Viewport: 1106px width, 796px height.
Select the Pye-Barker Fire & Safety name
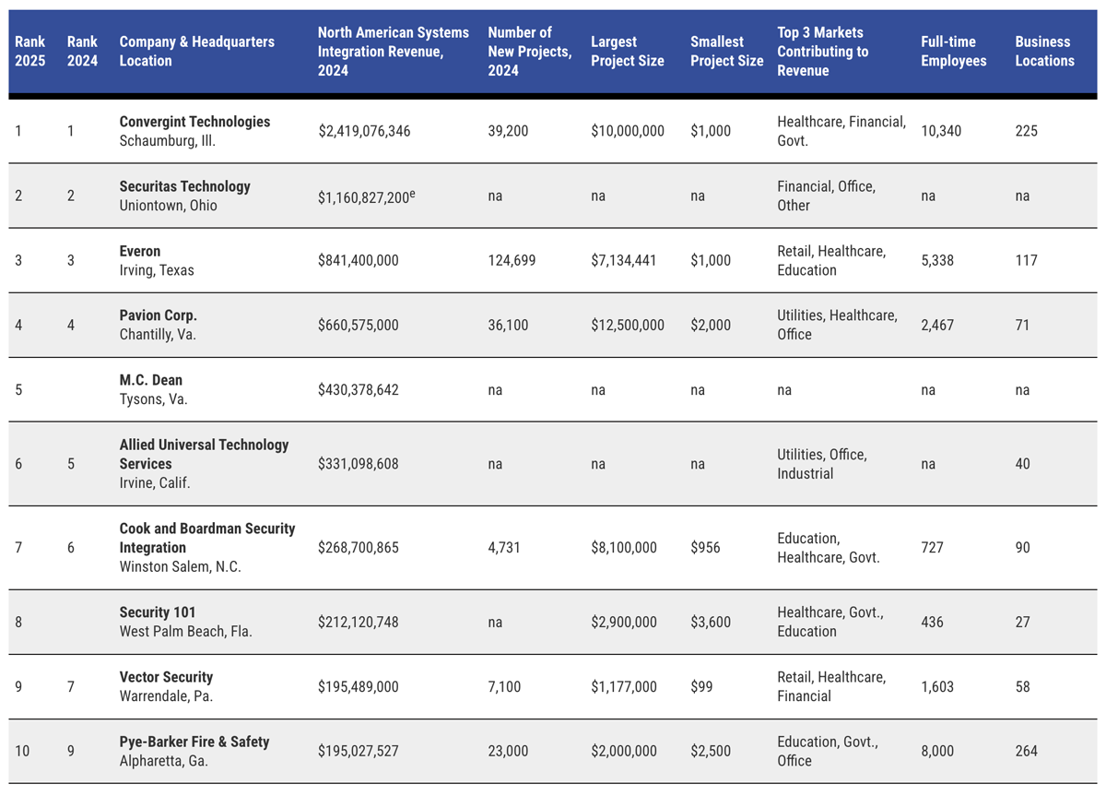(x=194, y=742)
